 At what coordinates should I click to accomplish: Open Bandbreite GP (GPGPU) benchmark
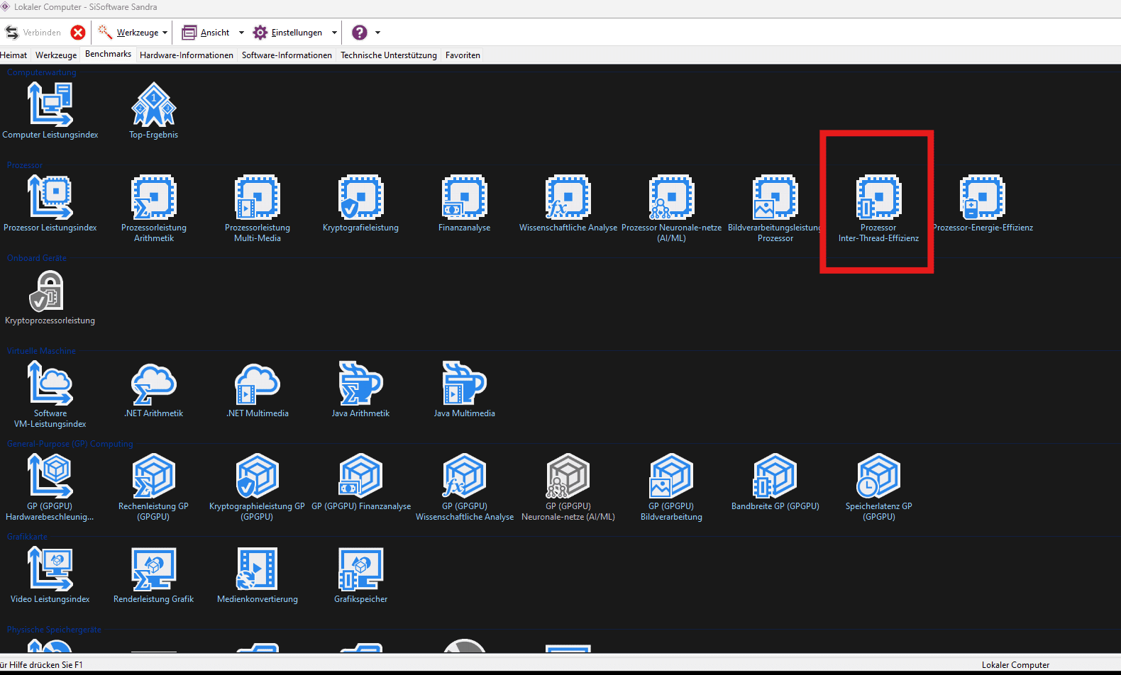point(775,481)
